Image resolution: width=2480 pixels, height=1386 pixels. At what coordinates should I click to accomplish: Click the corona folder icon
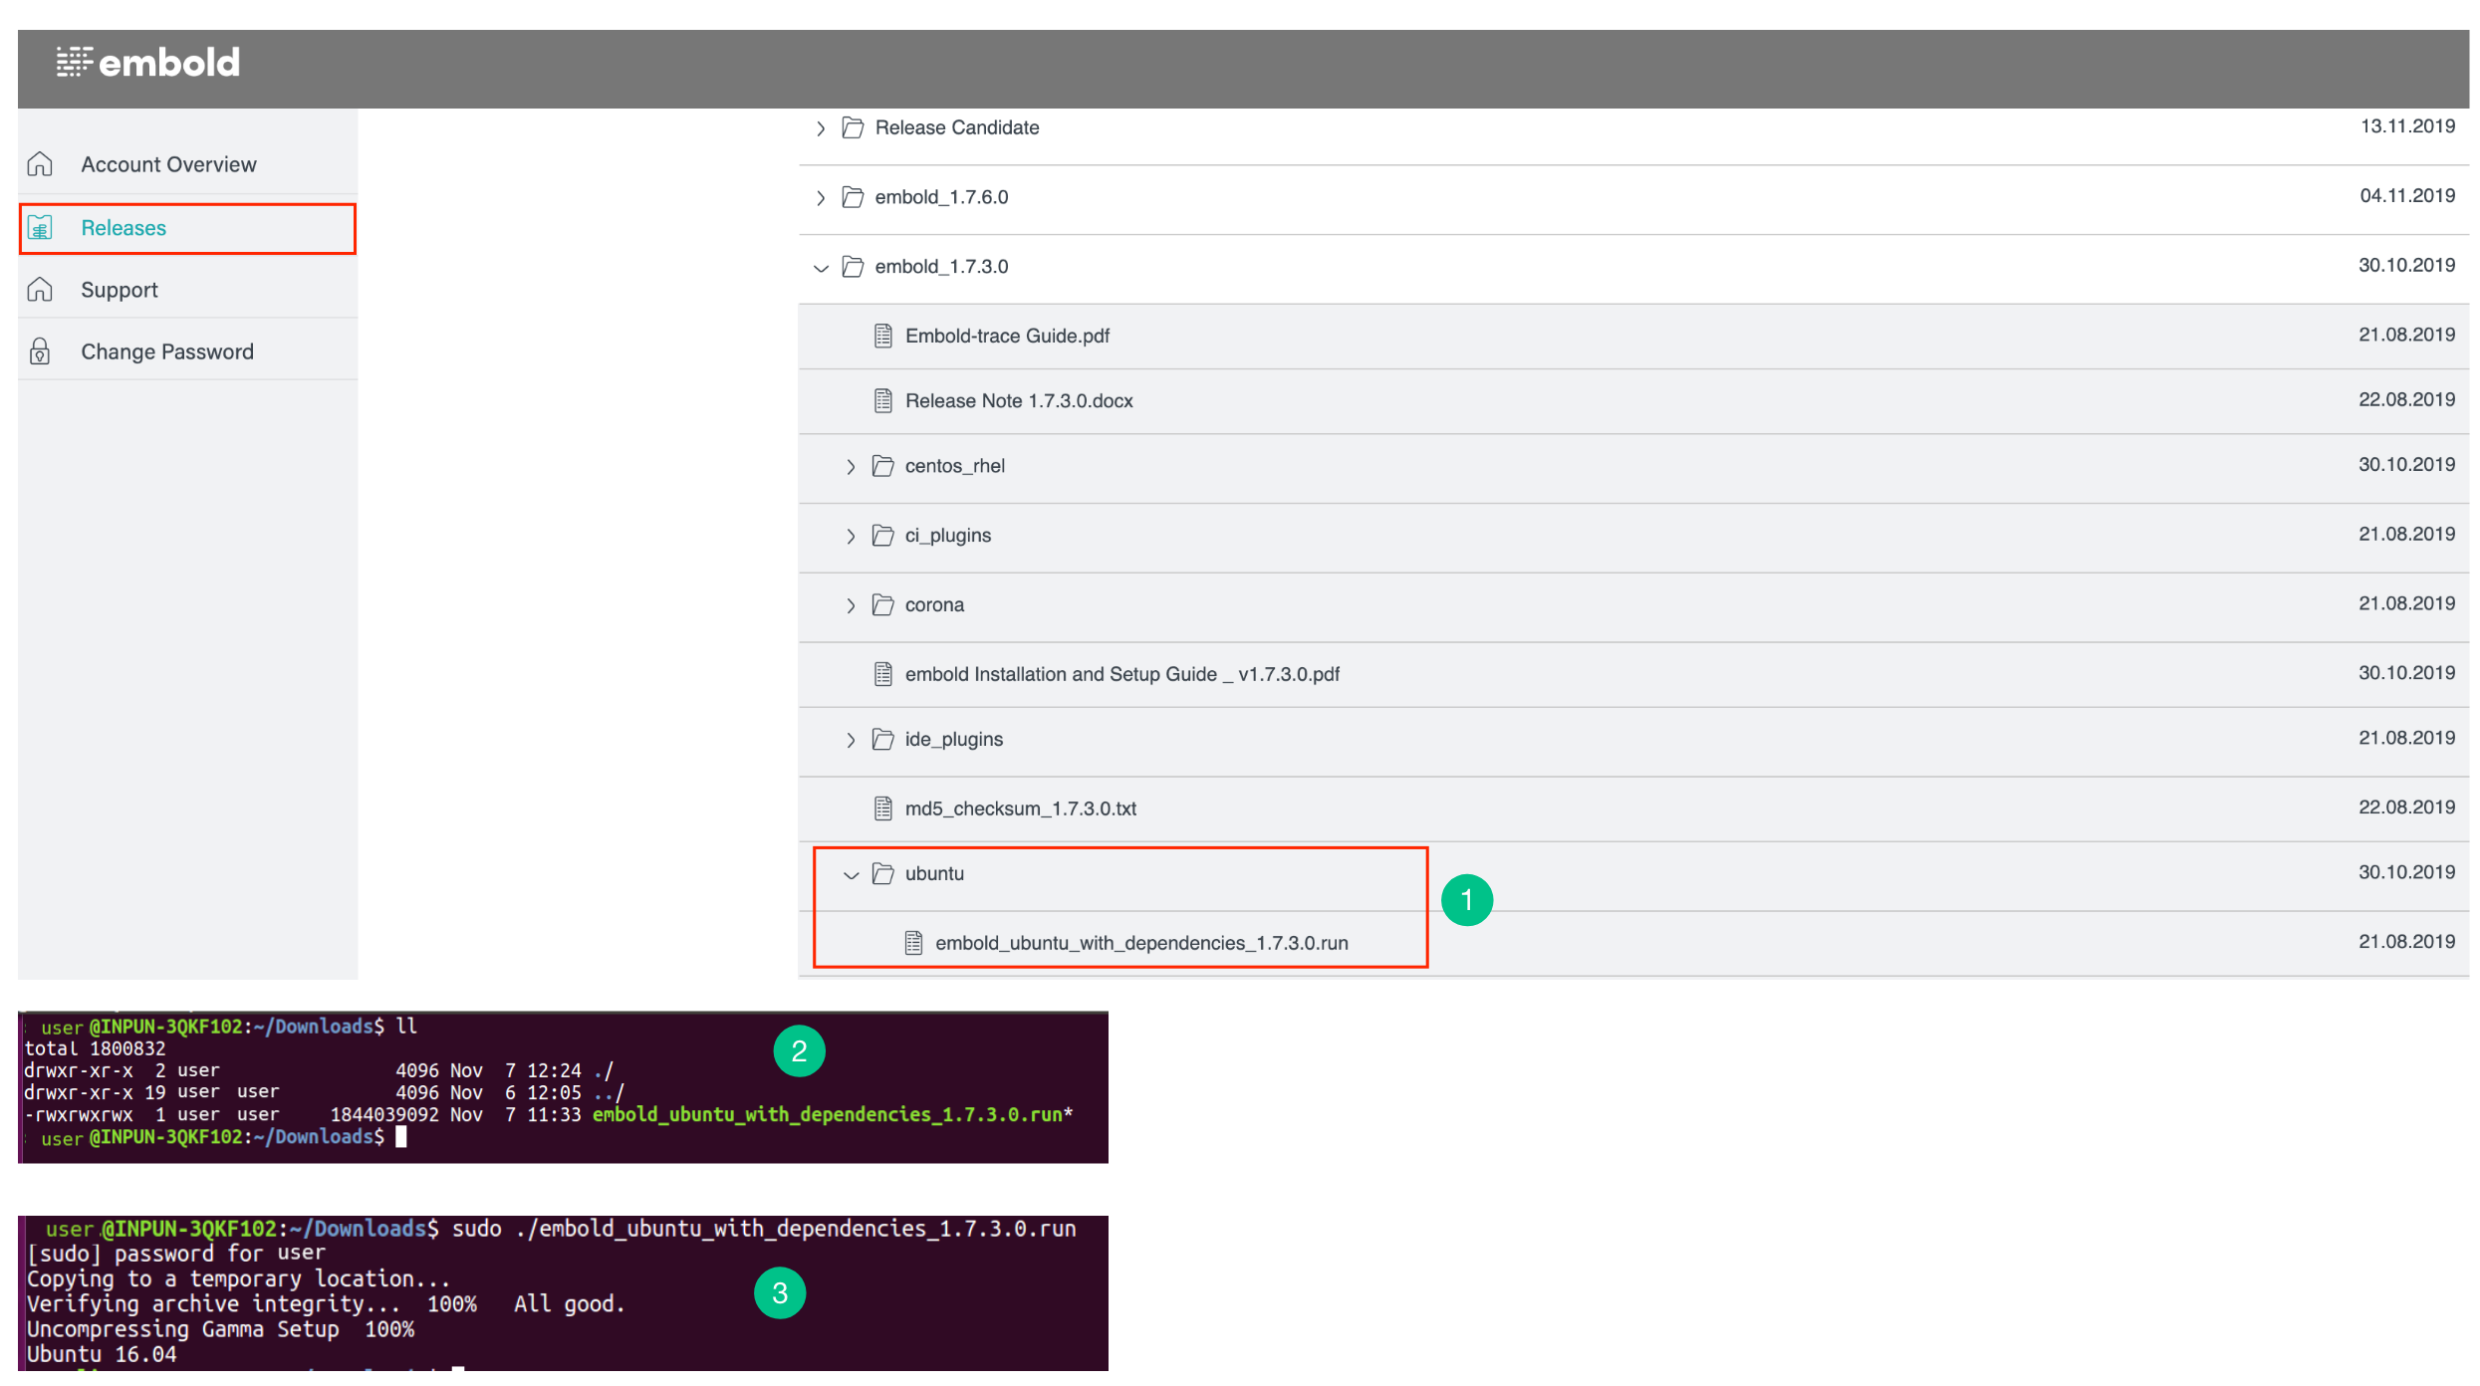(x=882, y=605)
